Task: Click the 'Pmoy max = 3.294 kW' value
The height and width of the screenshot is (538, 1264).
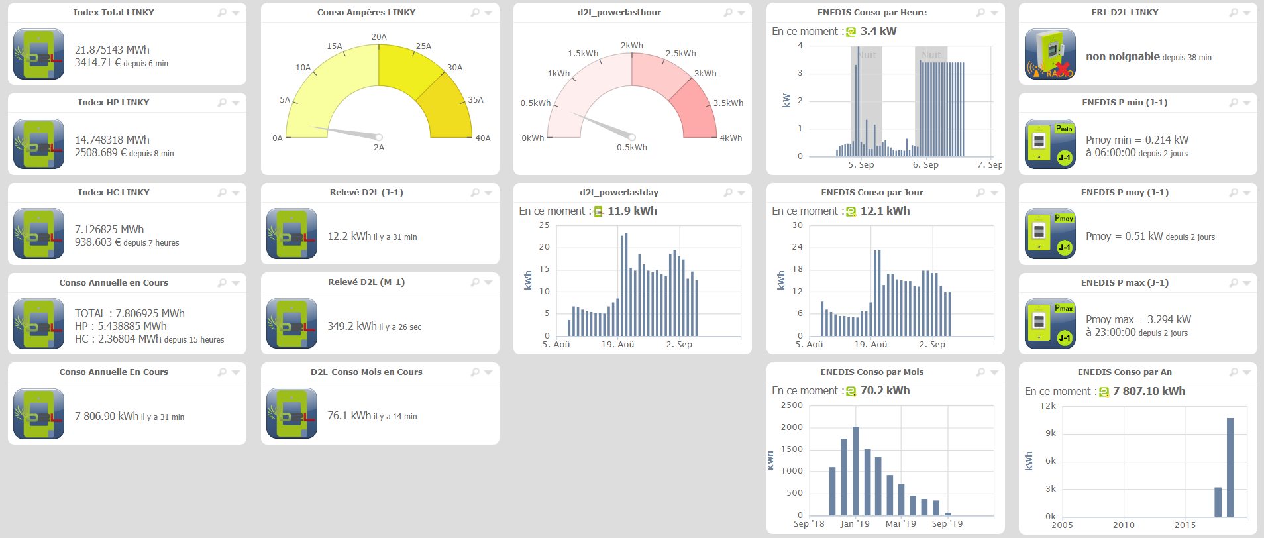Action: click(1138, 319)
